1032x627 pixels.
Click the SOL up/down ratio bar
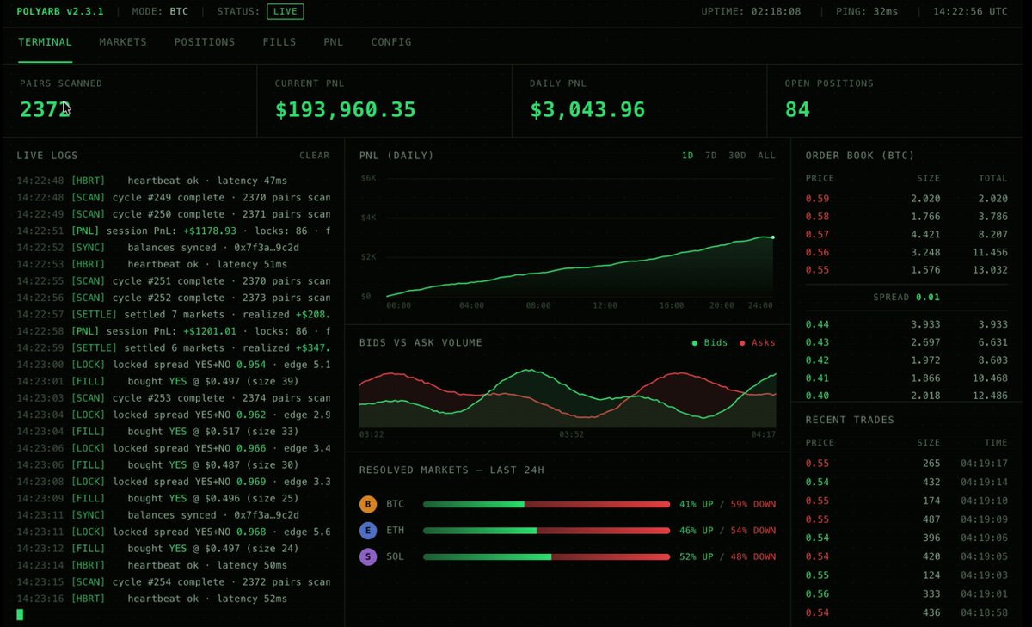pos(546,556)
